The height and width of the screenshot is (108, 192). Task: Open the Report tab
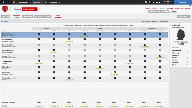pos(187,8)
